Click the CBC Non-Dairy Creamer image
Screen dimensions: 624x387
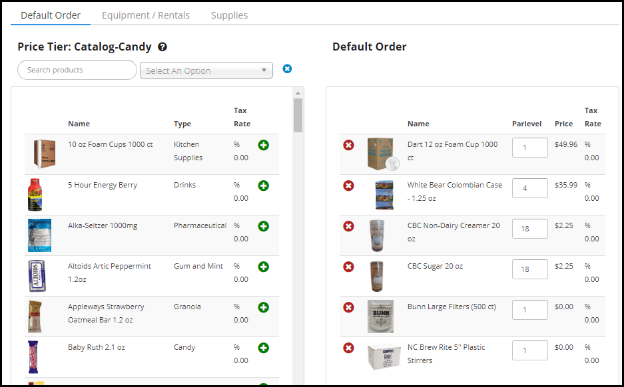point(377,235)
